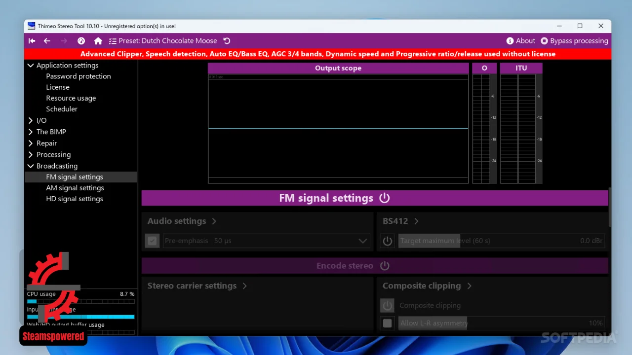632x355 pixels.
Task: Click the Preset: Dutch Chocolate Moose label
Action: point(168,41)
